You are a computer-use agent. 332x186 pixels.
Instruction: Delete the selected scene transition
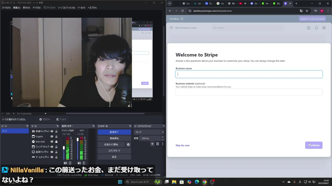[157, 144]
